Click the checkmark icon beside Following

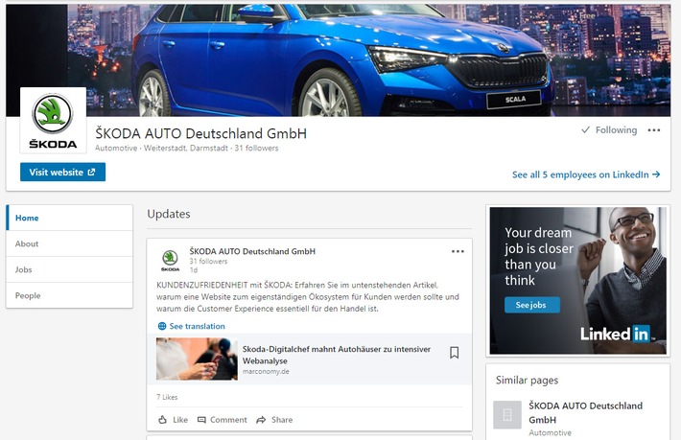pyautogui.click(x=585, y=129)
